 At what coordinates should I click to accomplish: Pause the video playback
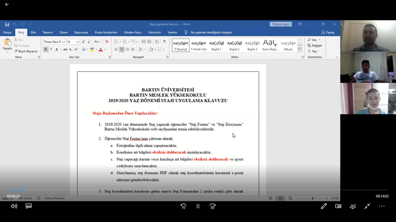[198, 206]
